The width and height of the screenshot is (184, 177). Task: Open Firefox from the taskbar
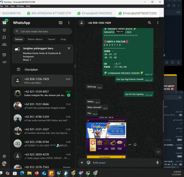click(x=37, y=173)
